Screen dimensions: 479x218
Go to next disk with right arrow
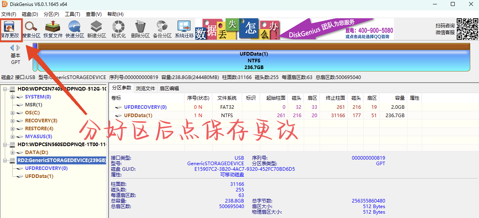point(18,48)
